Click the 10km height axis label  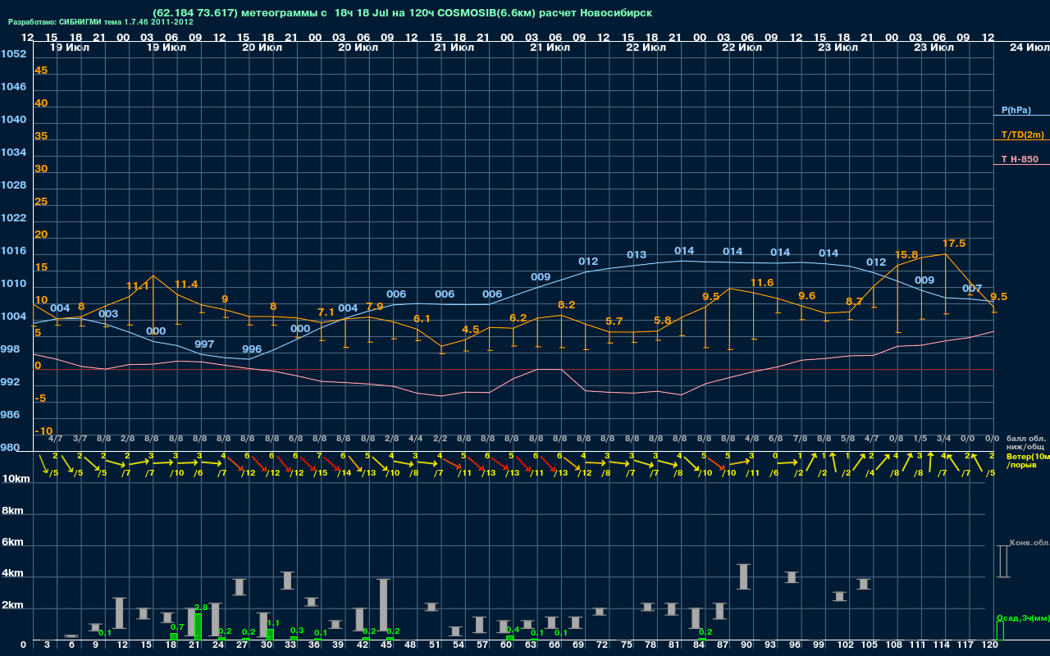point(16,478)
